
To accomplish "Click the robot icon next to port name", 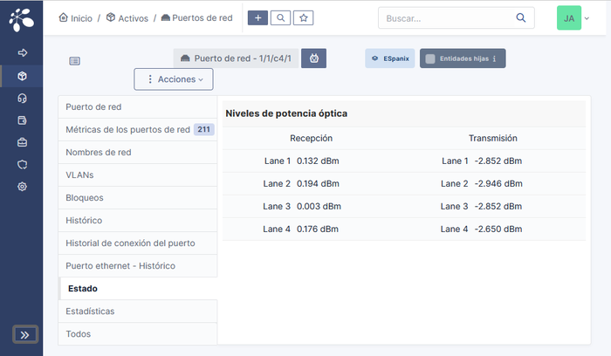I will click(313, 58).
